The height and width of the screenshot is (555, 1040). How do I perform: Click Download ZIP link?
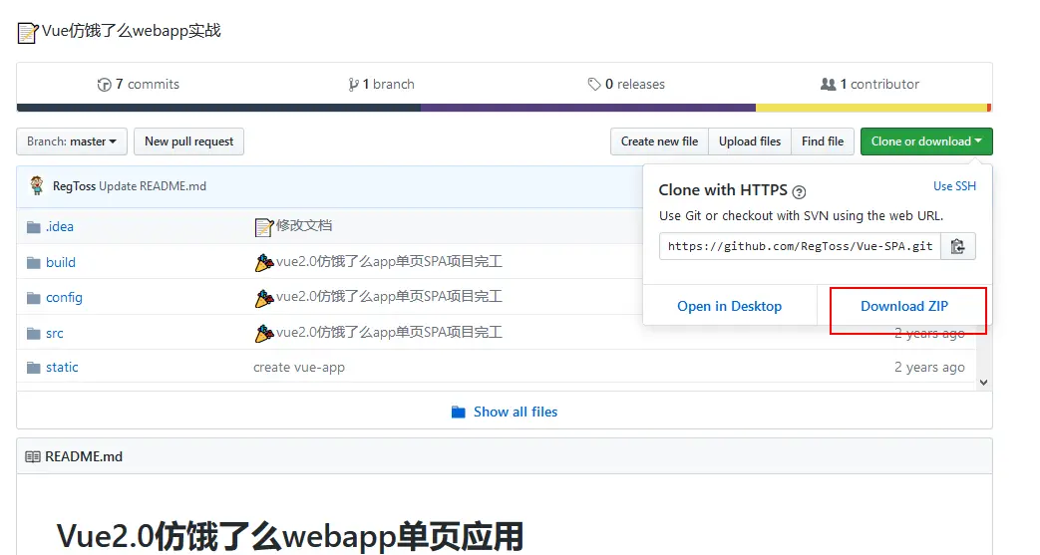(904, 306)
